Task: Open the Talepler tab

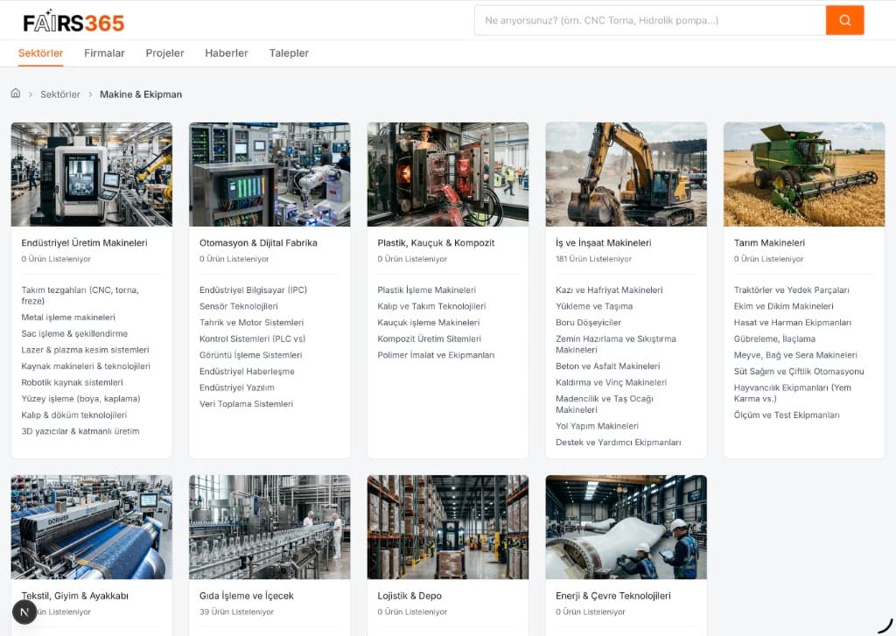Action: click(289, 53)
